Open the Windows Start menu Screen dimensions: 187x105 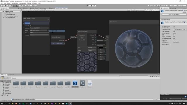(2, 104)
